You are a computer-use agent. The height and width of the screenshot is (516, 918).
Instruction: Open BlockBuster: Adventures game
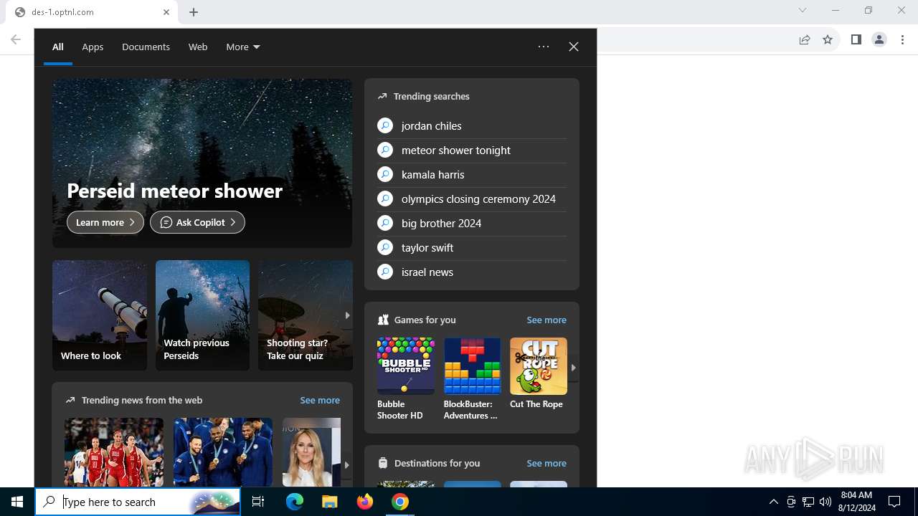pyautogui.click(x=472, y=379)
